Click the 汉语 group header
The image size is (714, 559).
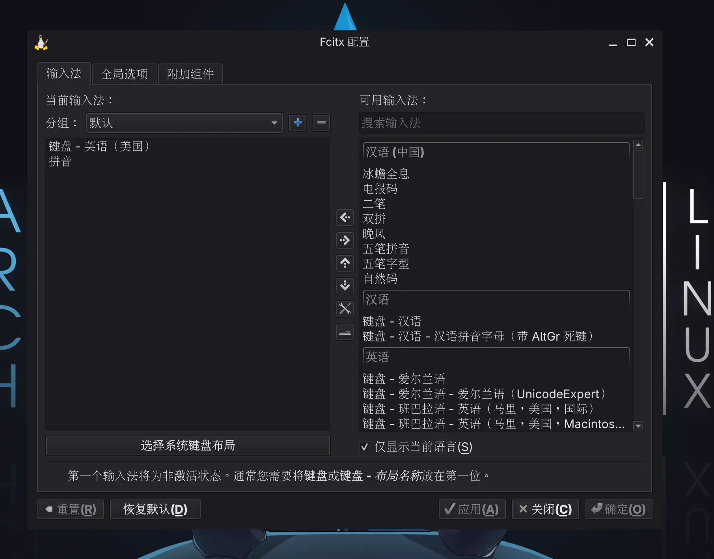tap(496, 300)
